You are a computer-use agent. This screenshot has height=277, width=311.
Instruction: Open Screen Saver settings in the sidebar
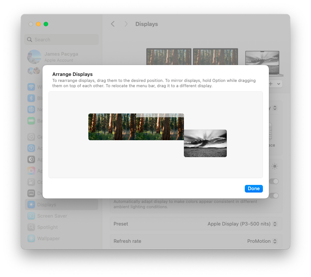(62, 216)
